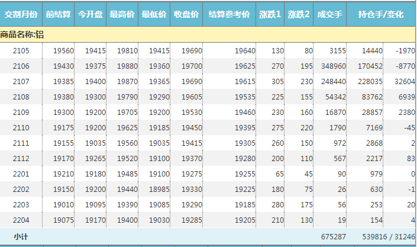Click the 348960 volume cell for 2106
This screenshot has height=247, width=417.
coord(331,66)
